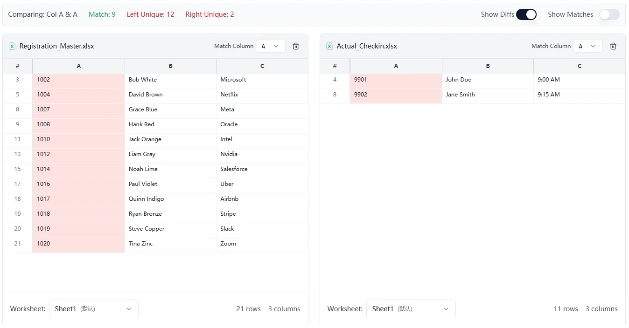Disable the Show Diffs toggle
The image size is (629, 328).
pos(526,14)
